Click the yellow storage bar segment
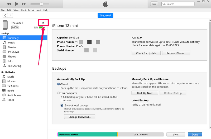The width and height of the screenshot is (211, 139). 117,135
